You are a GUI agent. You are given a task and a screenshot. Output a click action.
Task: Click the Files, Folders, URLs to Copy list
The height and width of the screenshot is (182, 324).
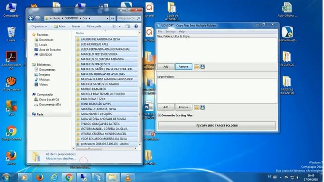[217, 51]
